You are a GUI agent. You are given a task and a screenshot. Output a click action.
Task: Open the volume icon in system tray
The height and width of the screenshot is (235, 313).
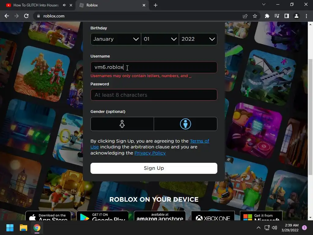274,228
